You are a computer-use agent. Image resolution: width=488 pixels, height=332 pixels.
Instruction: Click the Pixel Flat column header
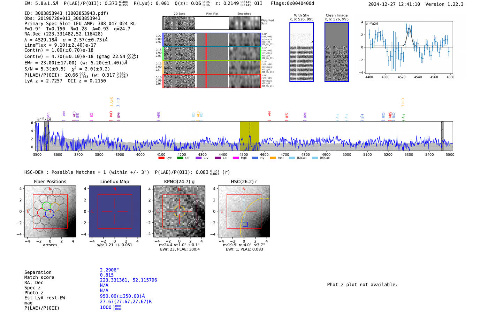212,14
